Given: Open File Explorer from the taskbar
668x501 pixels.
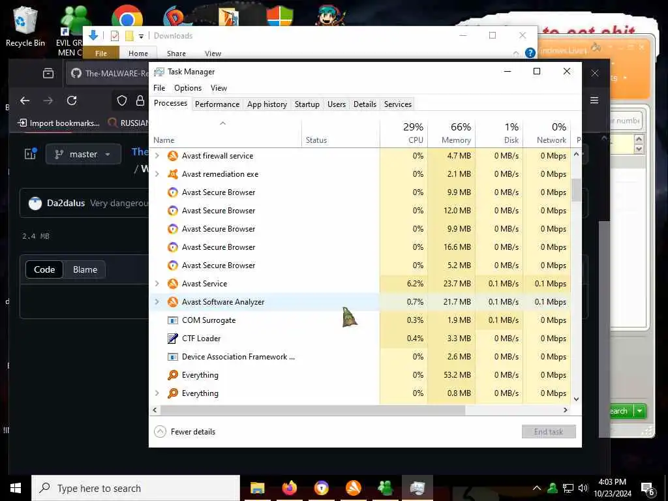Looking at the screenshot, I should point(257,488).
